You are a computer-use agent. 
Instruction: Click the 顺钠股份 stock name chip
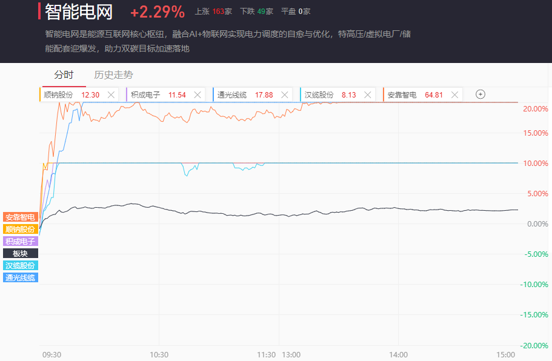(x=58, y=94)
